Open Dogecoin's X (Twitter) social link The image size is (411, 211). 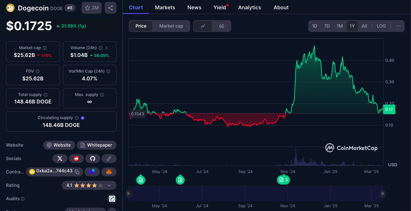coord(60,159)
